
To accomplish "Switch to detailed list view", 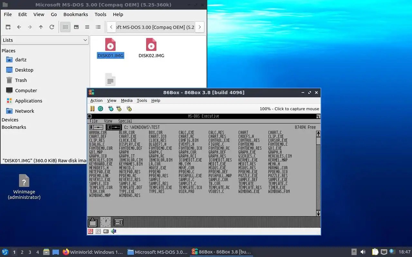I will coord(98,27).
